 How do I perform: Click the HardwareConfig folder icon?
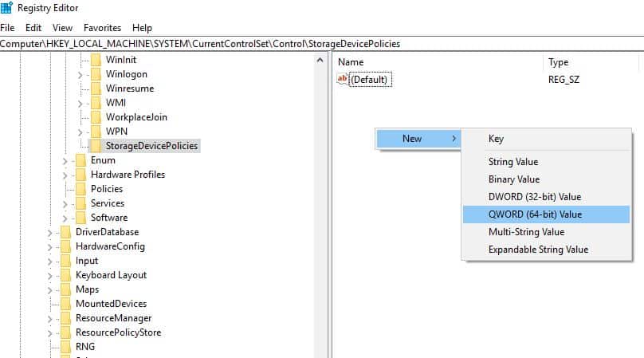(x=65, y=247)
